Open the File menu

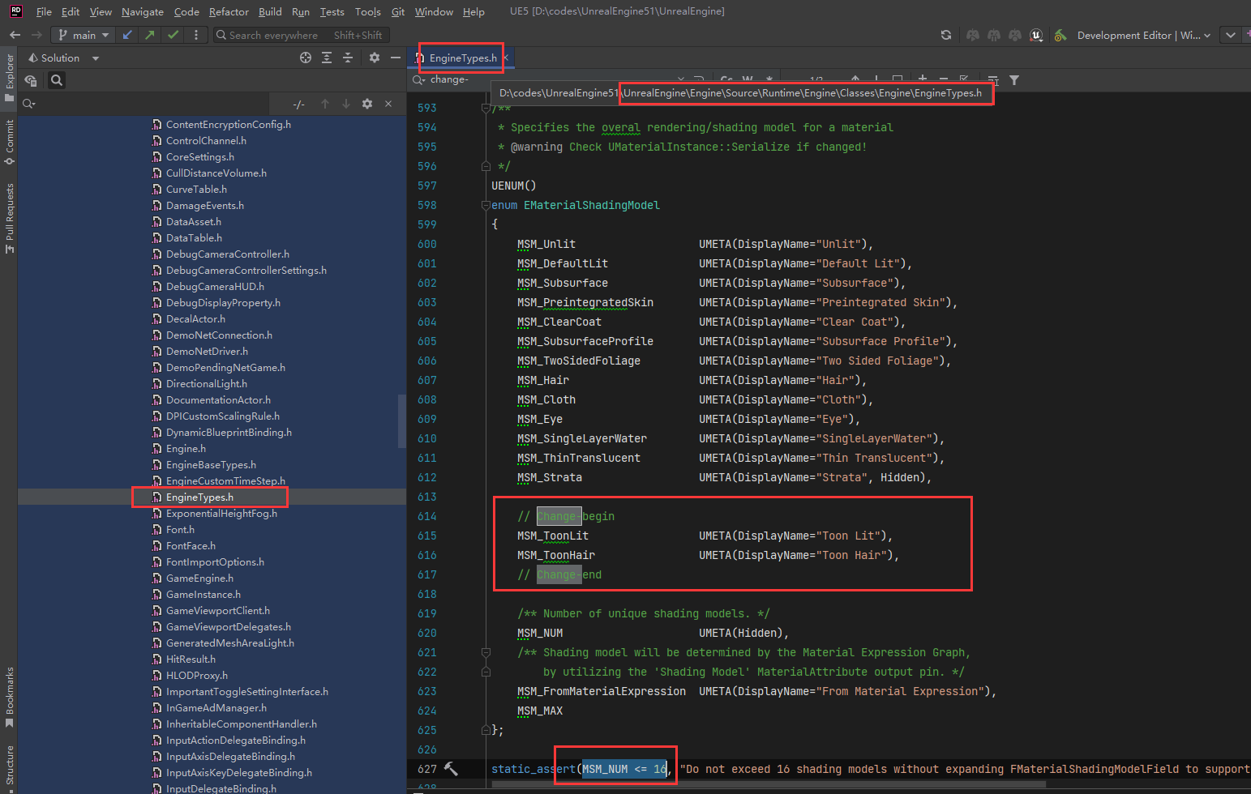(44, 11)
